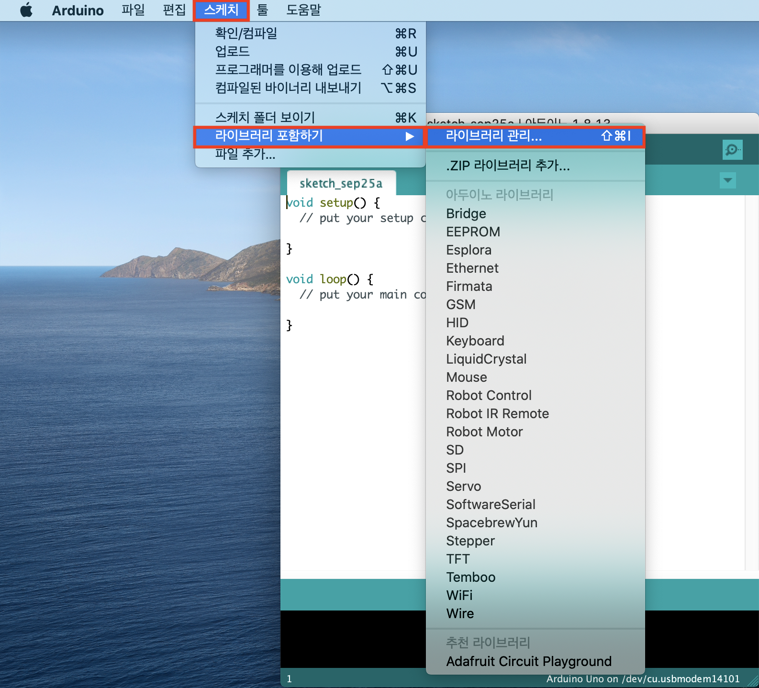Include the EEPROM library
Screen dimensions: 759x688
[536, 232]
